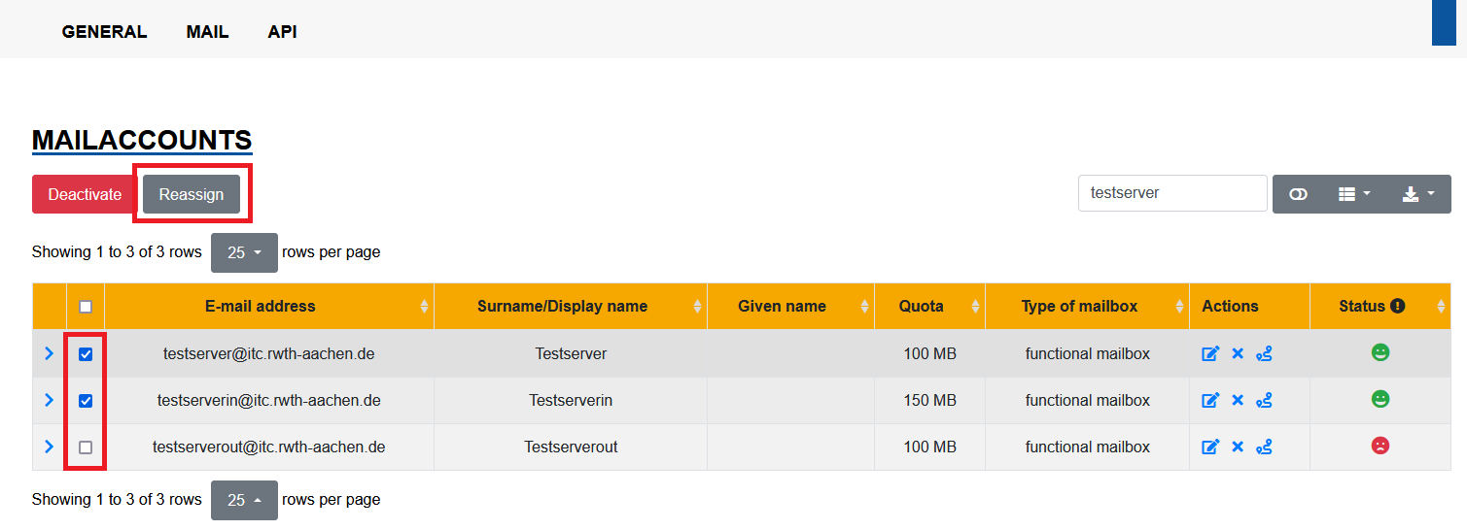1467x530 pixels.
Task: Click the Testserverout display name cell
Action: tap(571, 447)
